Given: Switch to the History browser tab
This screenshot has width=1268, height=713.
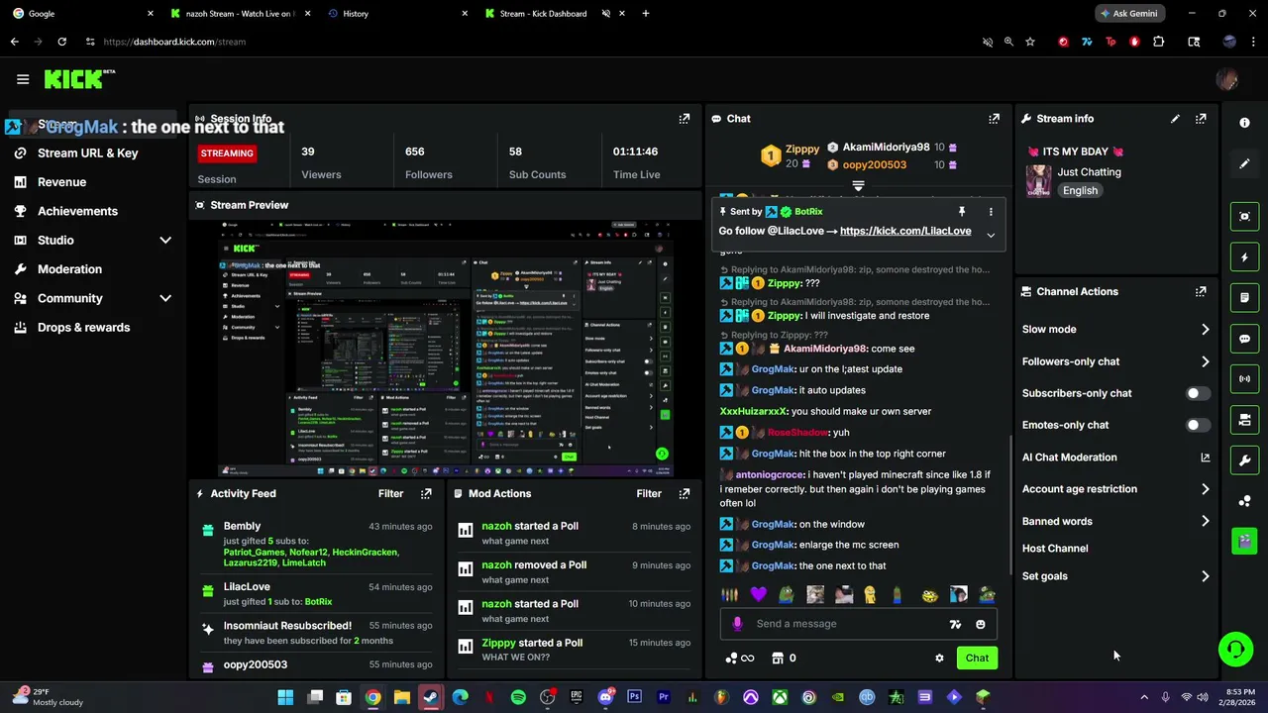Looking at the screenshot, I should coord(396,14).
